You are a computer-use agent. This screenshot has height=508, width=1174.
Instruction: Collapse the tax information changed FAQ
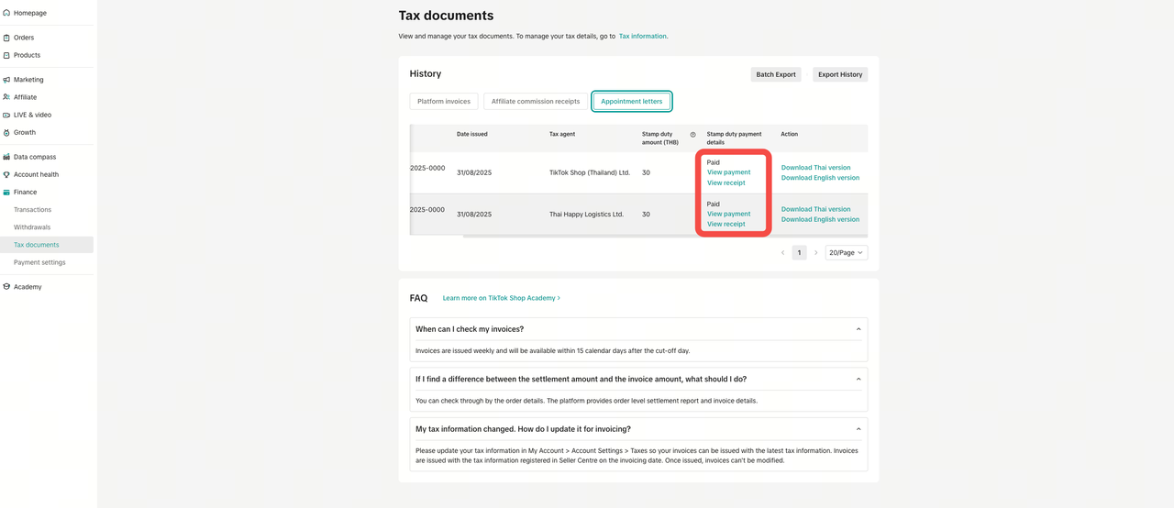pos(858,429)
